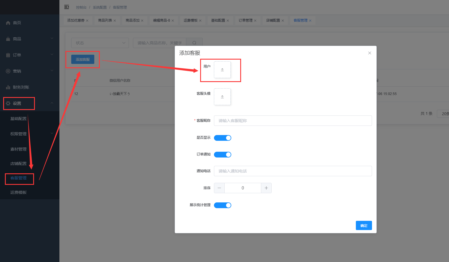Open the page size dropdown

[443, 114]
